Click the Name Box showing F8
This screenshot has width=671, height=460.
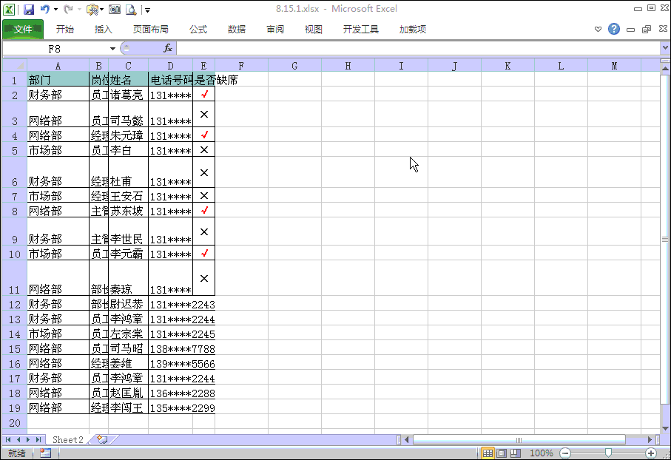54,48
